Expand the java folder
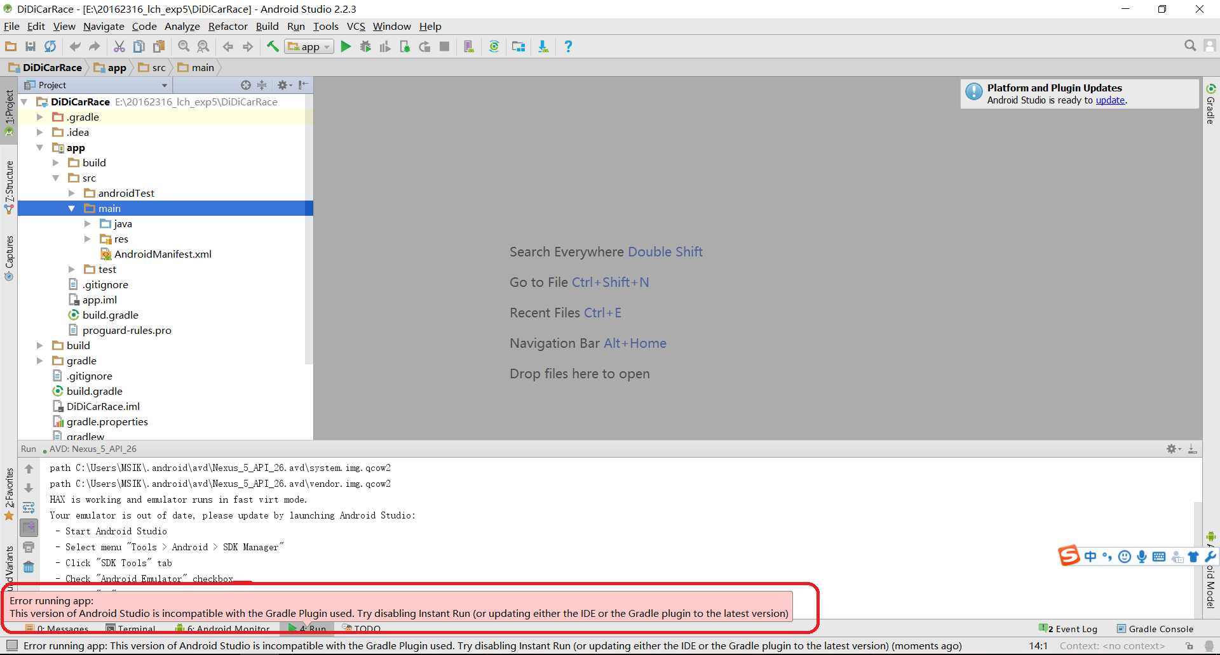Image resolution: width=1220 pixels, height=655 pixels. pyautogui.click(x=87, y=223)
